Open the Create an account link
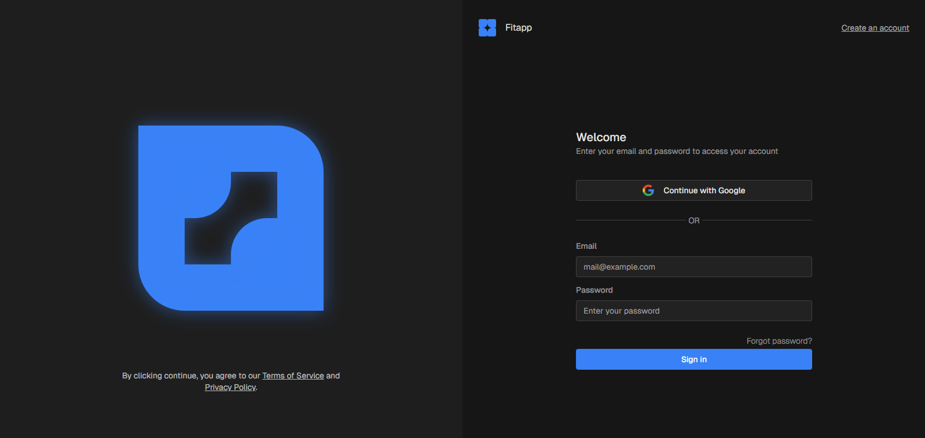This screenshot has height=438, width=925. pyautogui.click(x=875, y=28)
